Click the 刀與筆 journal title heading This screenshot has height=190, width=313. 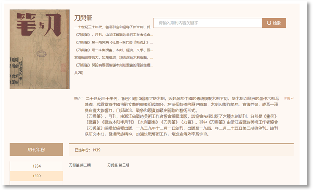tap(83, 18)
